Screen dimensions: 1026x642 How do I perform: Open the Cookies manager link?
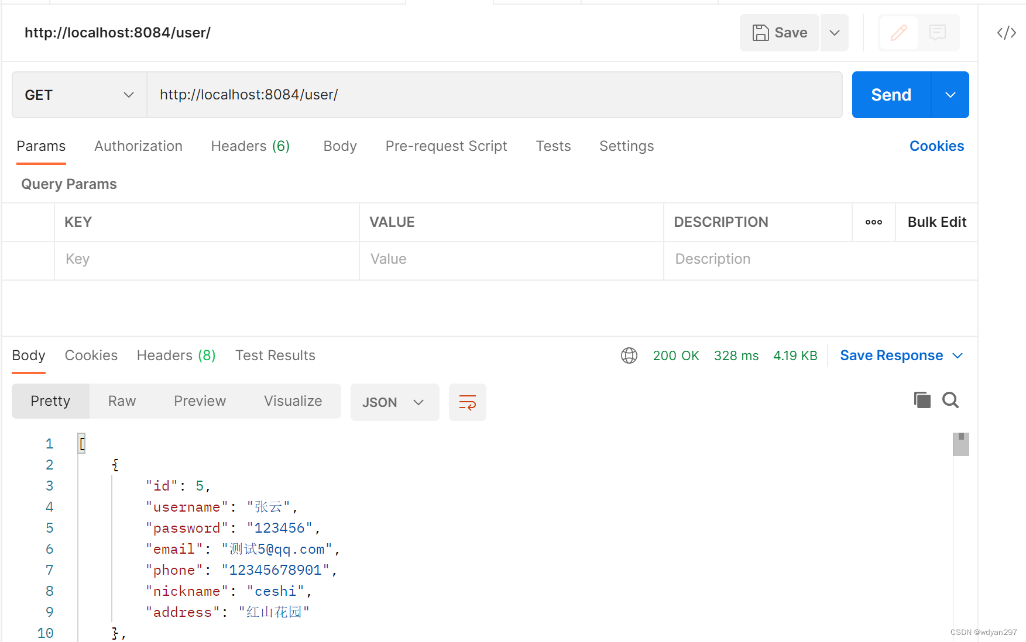coord(936,146)
